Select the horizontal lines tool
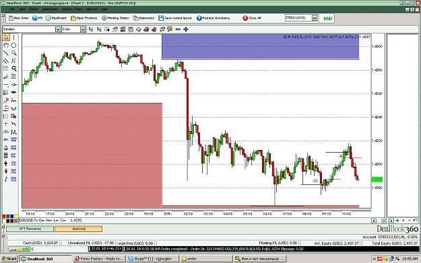 click(x=13, y=77)
